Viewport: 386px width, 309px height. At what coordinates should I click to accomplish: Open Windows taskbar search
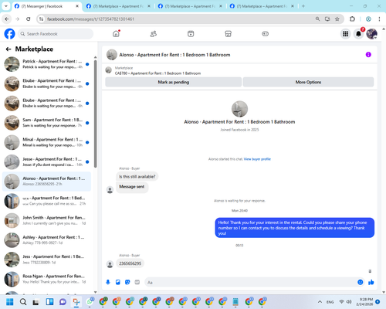coord(23,302)
